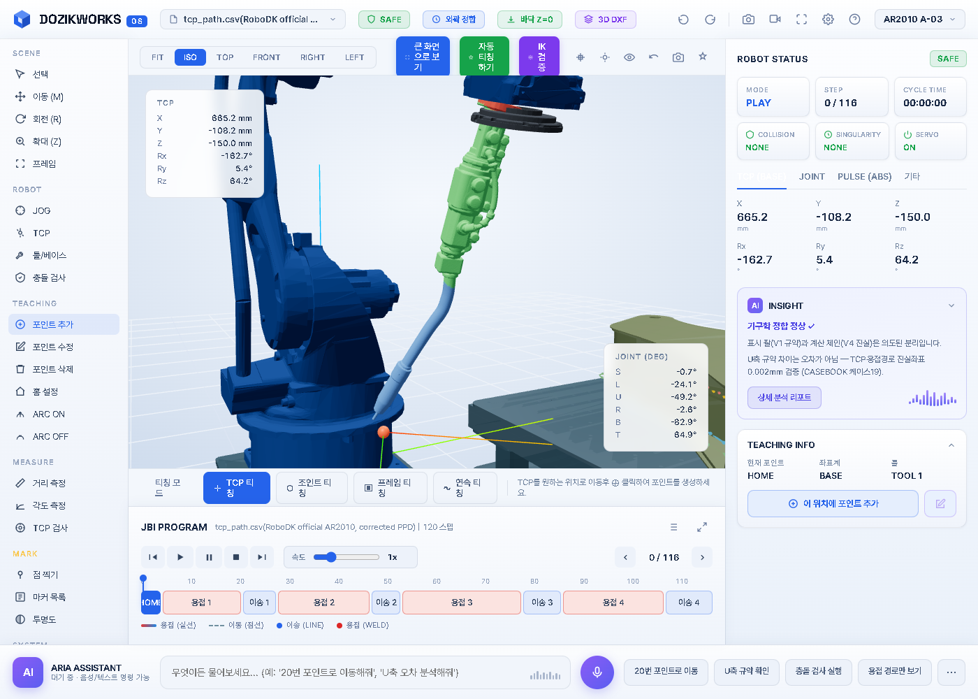Click the crosshair target icon in viewport toolbar
978x699 pixels.
tap(581, 57)
